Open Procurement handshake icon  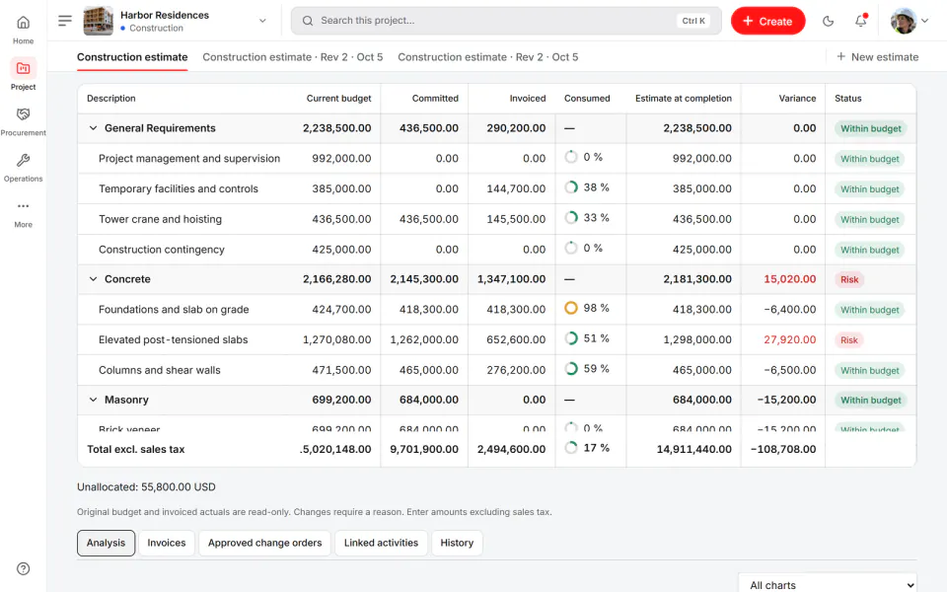coord(23,114)
